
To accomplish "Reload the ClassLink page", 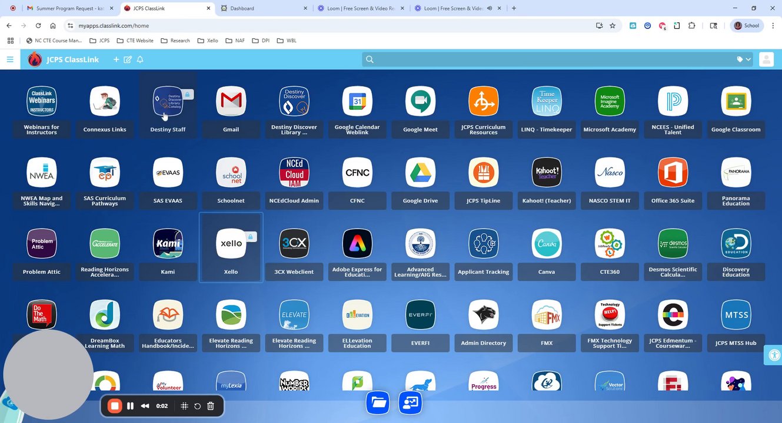I will coord(38,26).
